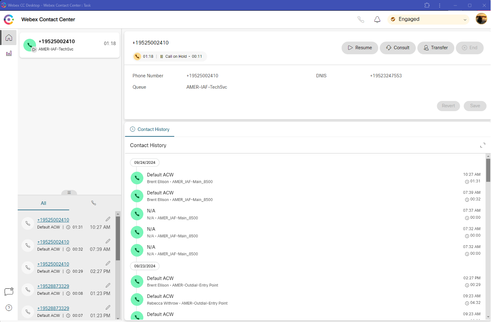The image size is (491, 322).
Task: Click the End call button
Action: pos(470,48)
